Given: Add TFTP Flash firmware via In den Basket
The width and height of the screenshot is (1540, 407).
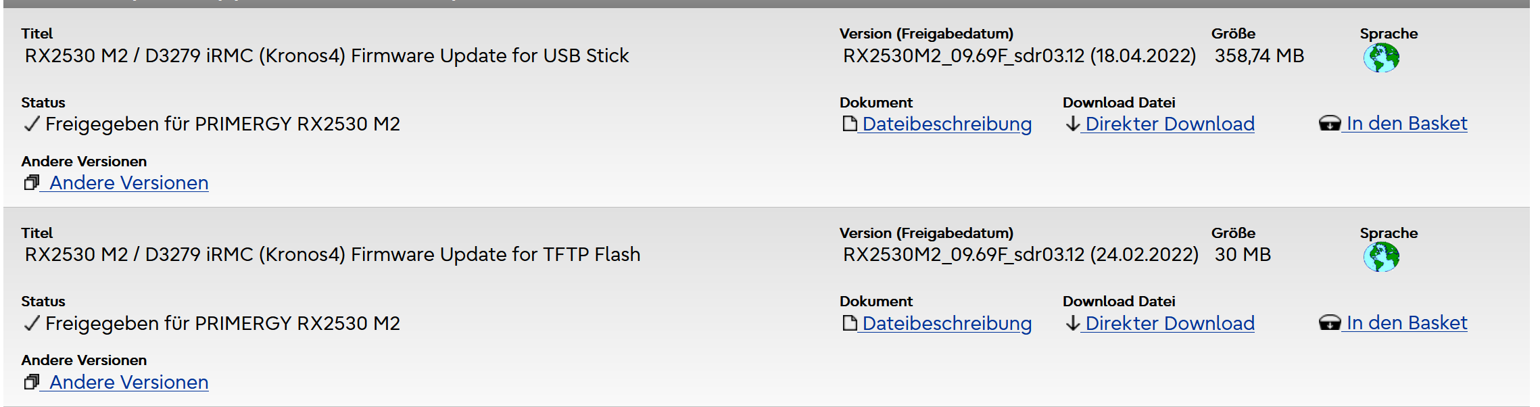Looking at the screenshot, I should [x=1406, y=323].
